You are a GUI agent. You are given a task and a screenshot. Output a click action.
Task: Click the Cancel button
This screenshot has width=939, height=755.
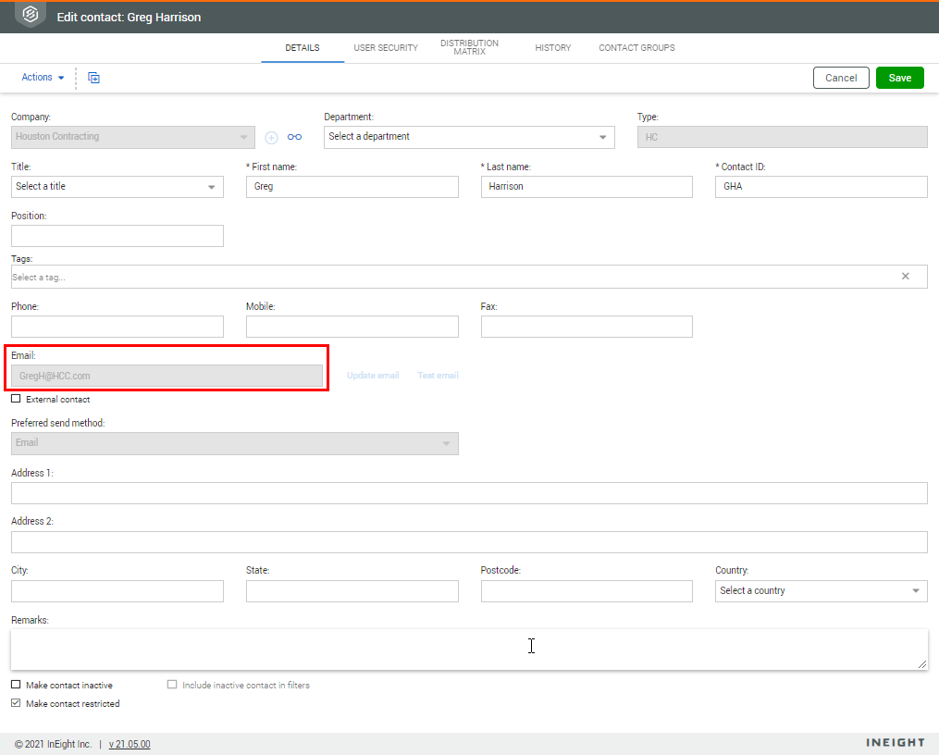tap(841, 78)
